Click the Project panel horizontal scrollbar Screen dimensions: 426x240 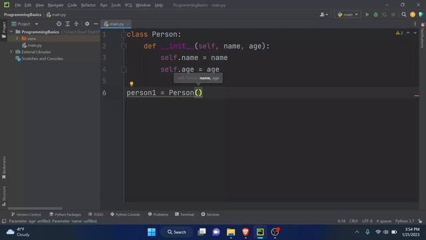(x=35, y=209)
